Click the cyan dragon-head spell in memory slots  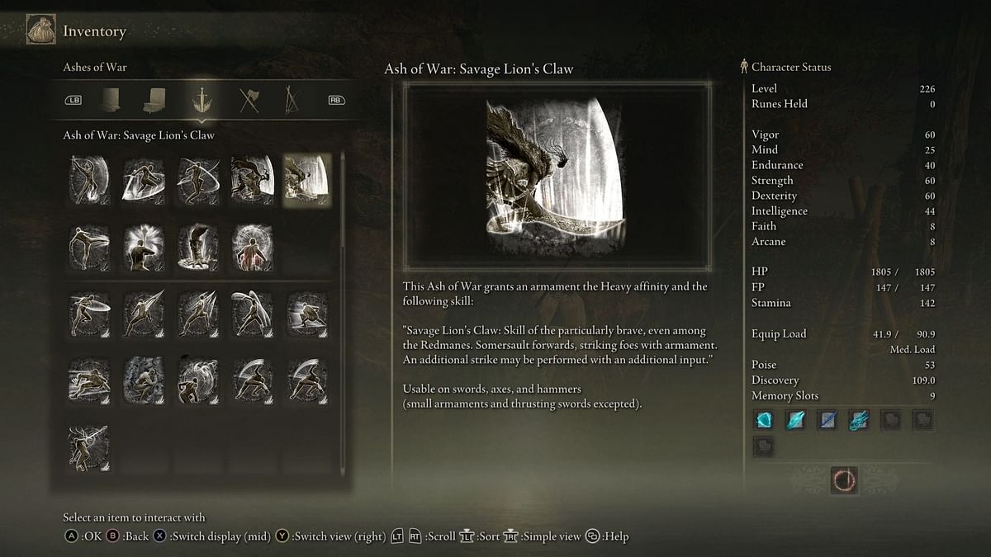coord(859,420)
